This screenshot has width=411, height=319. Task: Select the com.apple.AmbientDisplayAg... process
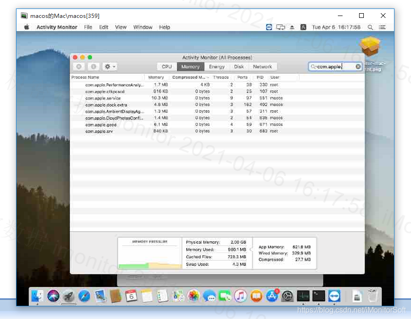tap(217, 111)
